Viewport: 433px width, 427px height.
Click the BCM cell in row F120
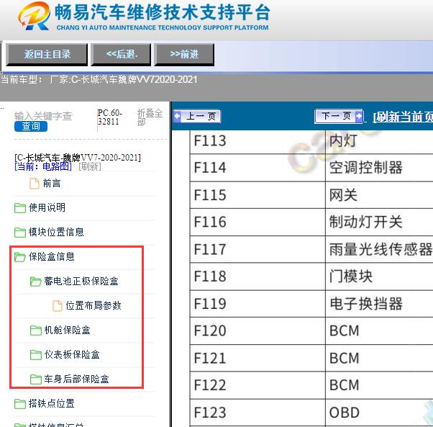pos(379,331)
